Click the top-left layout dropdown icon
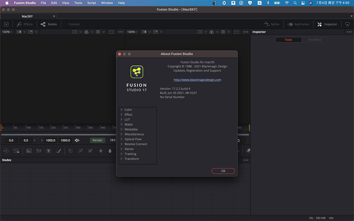354x221 pixels. [x=6, y=24]
